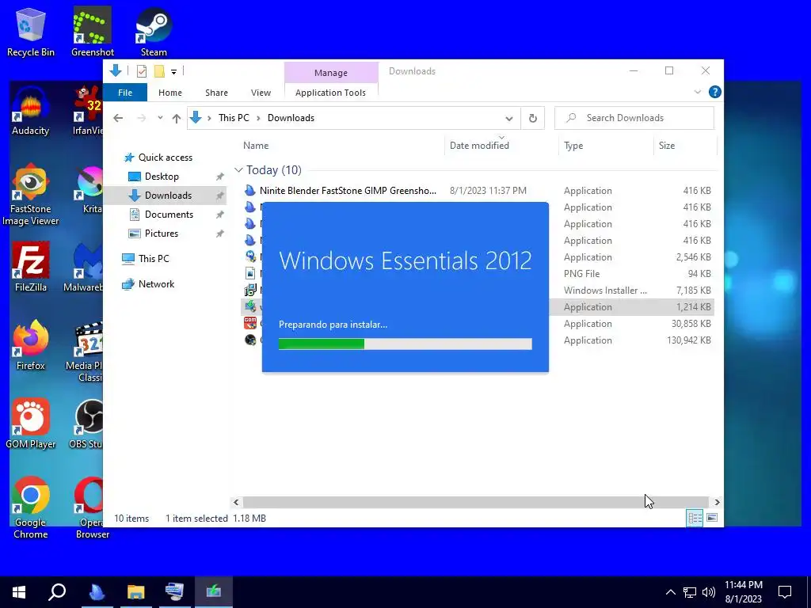Open Explorer help question mark
This screenshot has width=811, height=608.
click(x=715, y=92)
